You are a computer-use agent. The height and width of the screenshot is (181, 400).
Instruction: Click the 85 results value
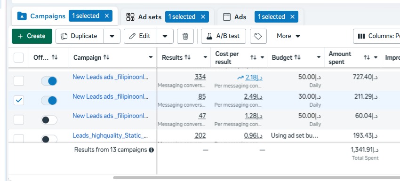click(202, 97)
